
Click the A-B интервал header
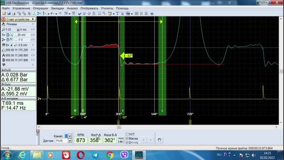(x=18, y=98)
